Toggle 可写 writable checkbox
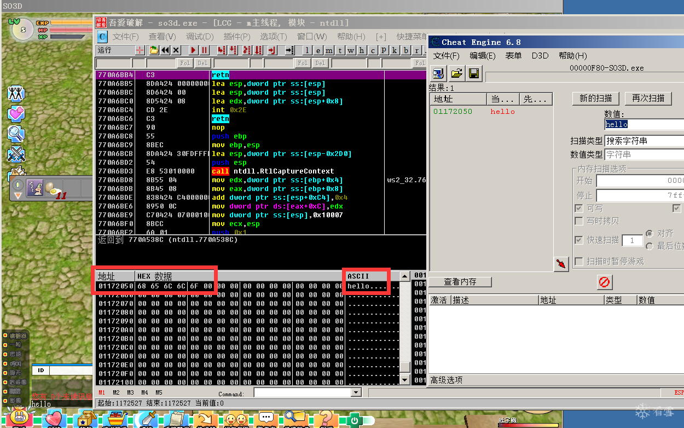The image size is (684, 428). tap(579, 209)
